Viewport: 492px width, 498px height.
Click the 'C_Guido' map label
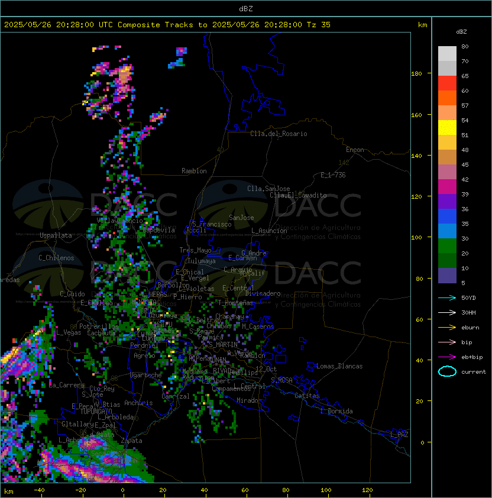point(72,294)
